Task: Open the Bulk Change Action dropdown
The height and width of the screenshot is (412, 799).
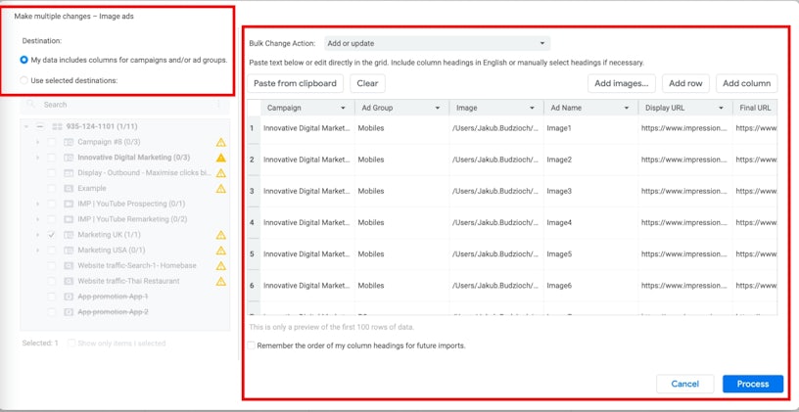Action: click(x=437, y=43)
